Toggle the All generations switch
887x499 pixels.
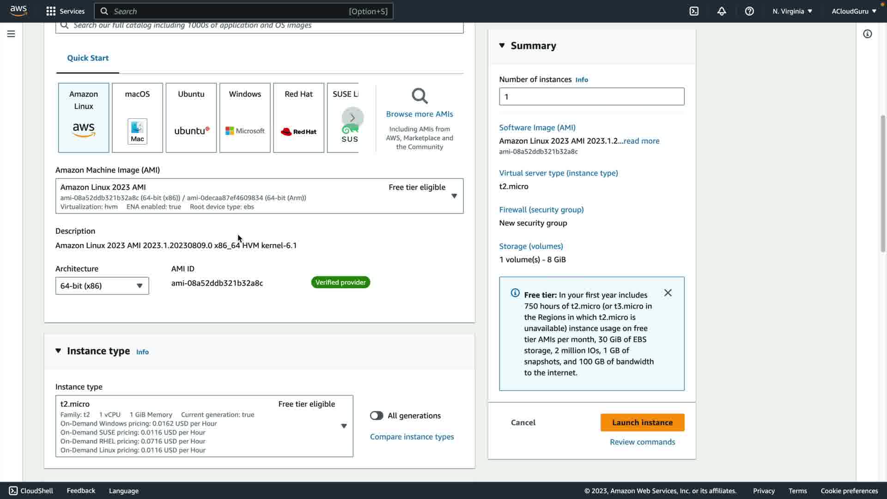[377, 415]
